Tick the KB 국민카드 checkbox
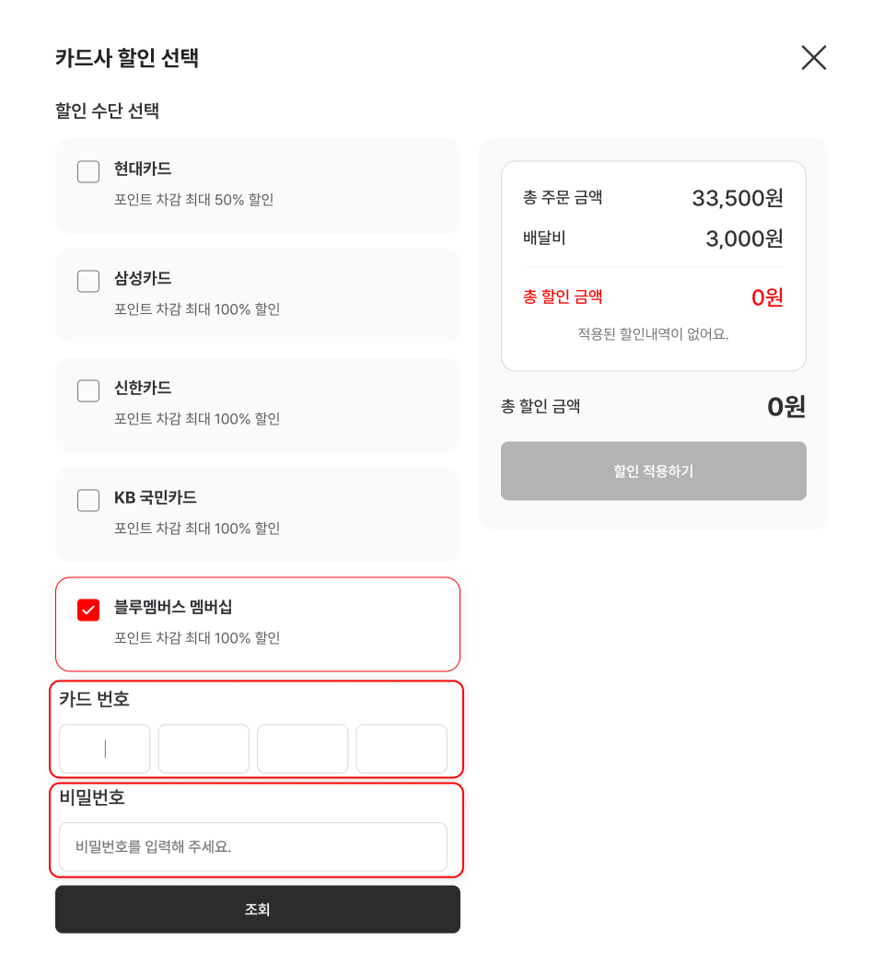Image resolution: width=884 pixels, height=977 pixels. (88, 500)
